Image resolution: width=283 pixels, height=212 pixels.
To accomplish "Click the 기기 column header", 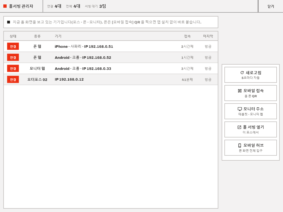I will [x=58, y=36].
